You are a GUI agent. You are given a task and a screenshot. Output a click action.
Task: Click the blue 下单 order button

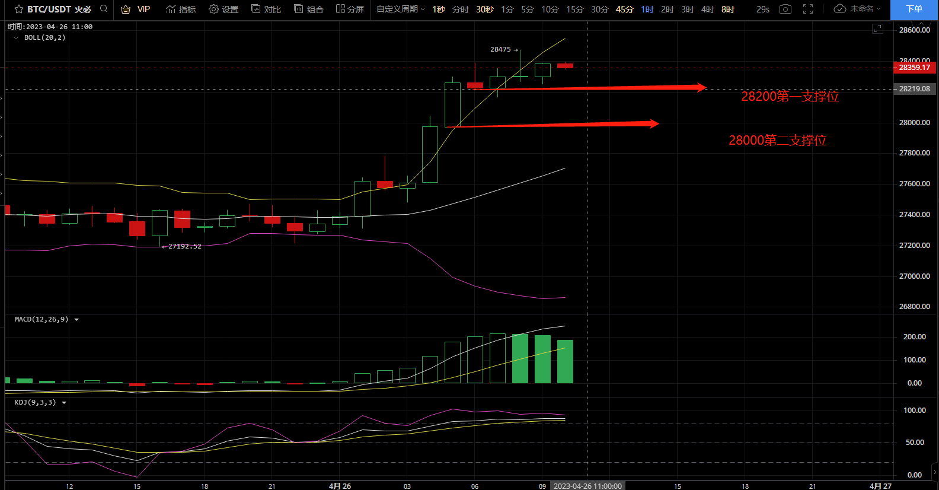click(x=914, y=9)
